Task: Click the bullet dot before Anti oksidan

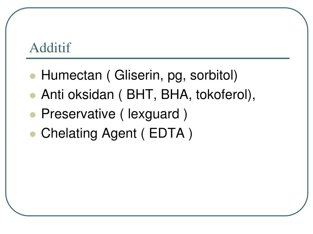Action: coord(33,96)
